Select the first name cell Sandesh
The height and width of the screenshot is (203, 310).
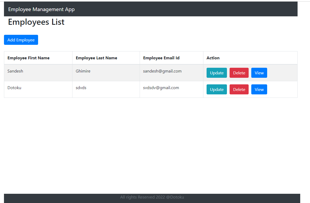[x=15, y=71]
